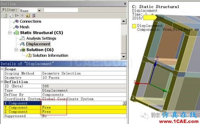Viewport: 200px width, 124px height.
Task: Select the Displacement tree item
Action: pyautogui.click(x=38, y=44)
